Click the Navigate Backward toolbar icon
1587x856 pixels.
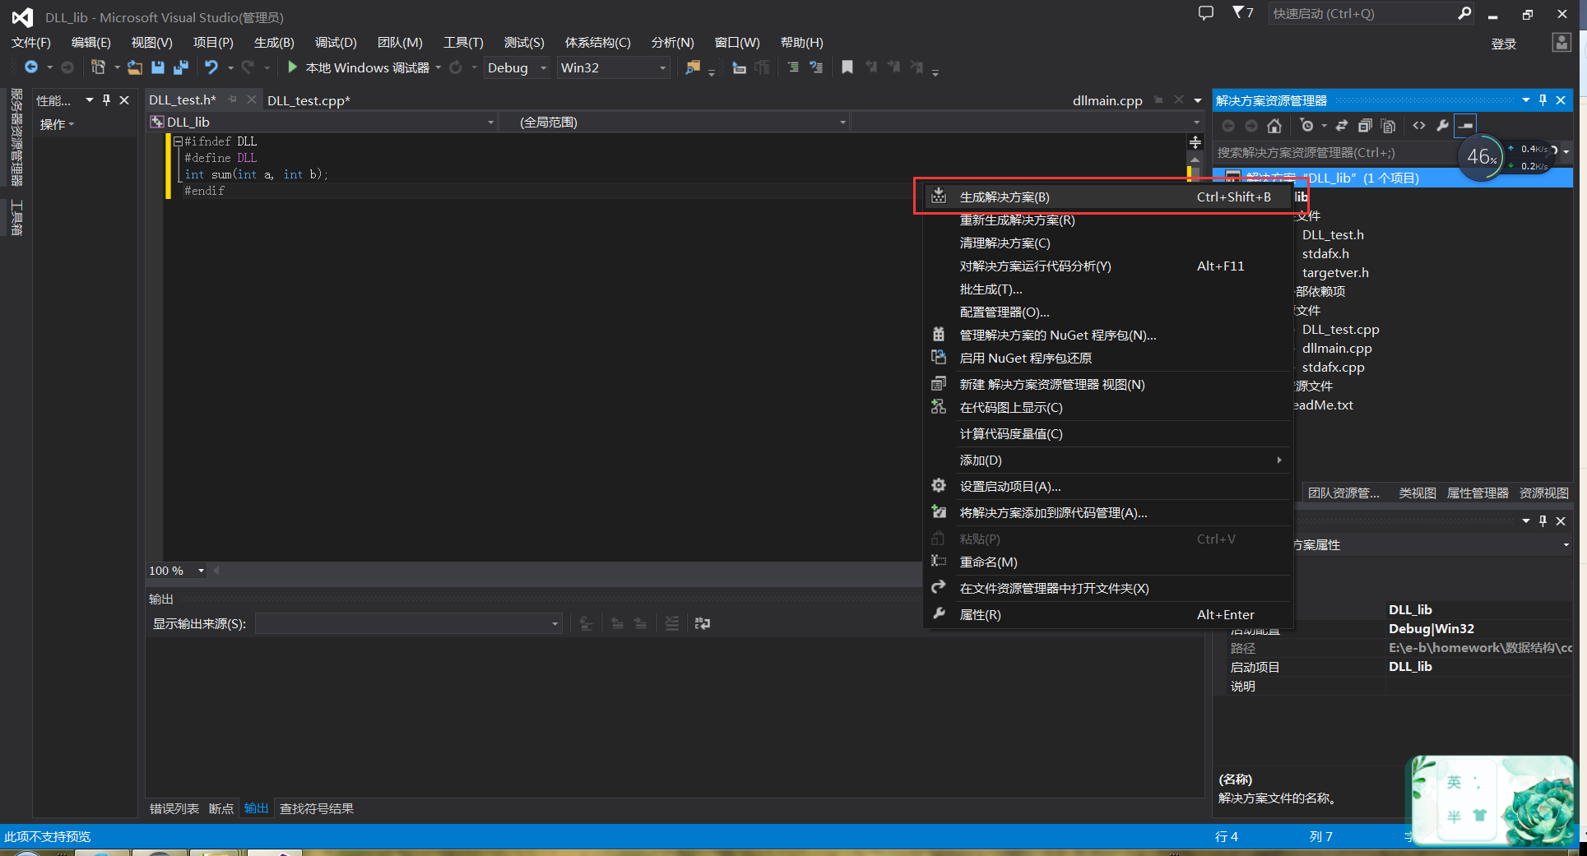point(31,67)
